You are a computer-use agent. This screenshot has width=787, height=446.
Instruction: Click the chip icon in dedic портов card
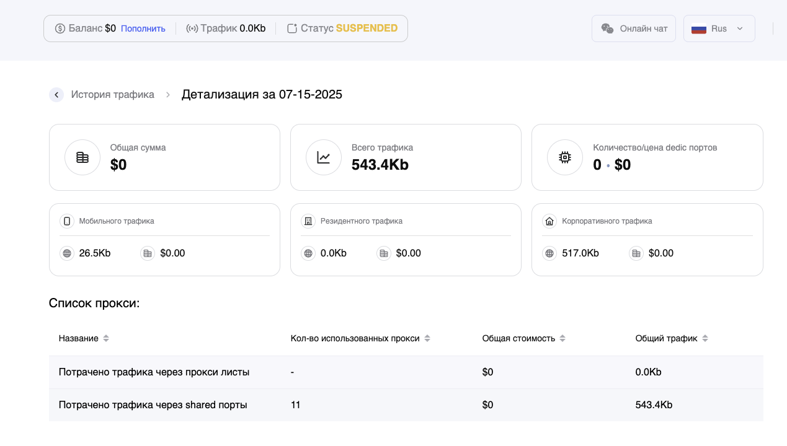pos(565,157)
